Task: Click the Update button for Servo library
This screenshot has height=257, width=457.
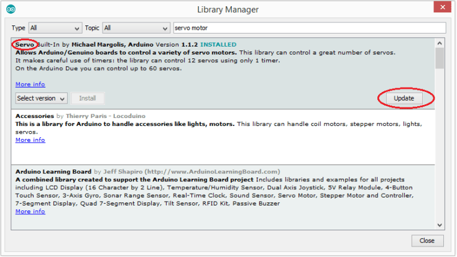Action: (404, 98)
